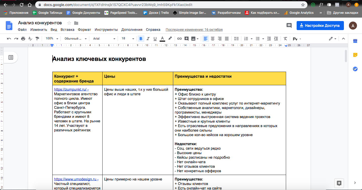The width and height of the screenshot is (362, 190).
Task: Click the clear formatting icon
Action: tap(285, 39)
